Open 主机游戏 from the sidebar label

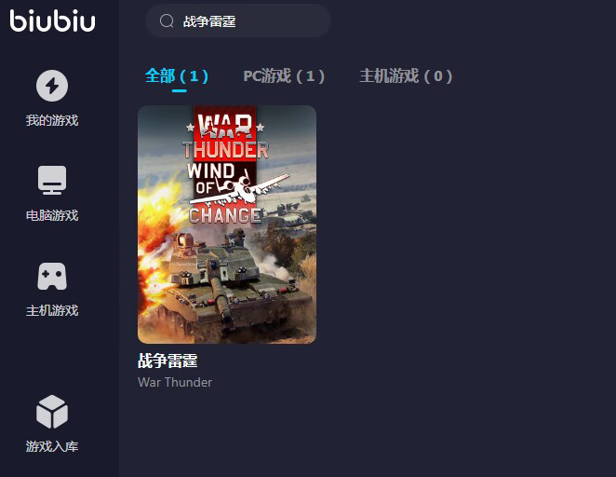pyautogui.click(x=52, y=310)
